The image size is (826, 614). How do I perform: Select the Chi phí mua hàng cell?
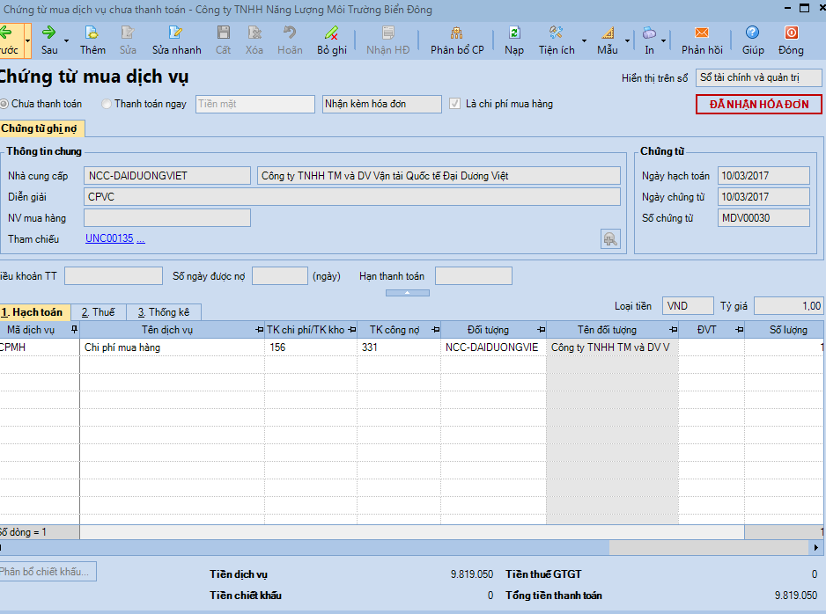173,347
